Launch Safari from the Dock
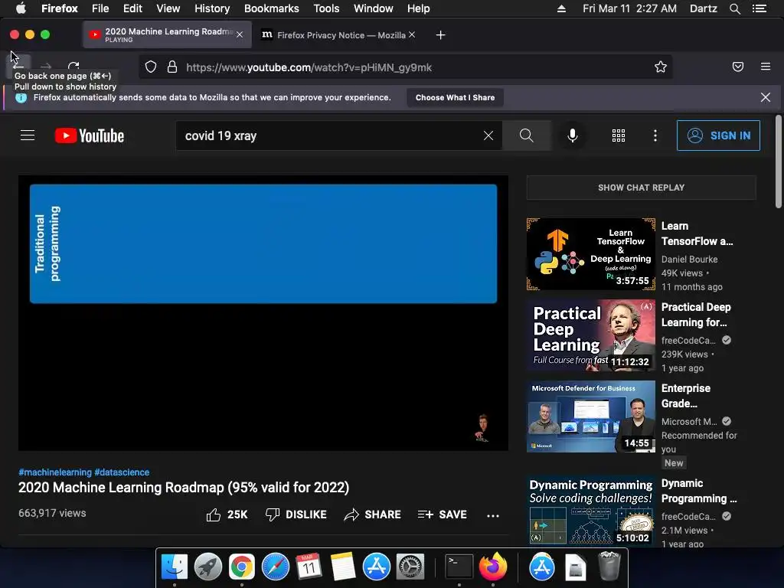 tap(275, 567)
